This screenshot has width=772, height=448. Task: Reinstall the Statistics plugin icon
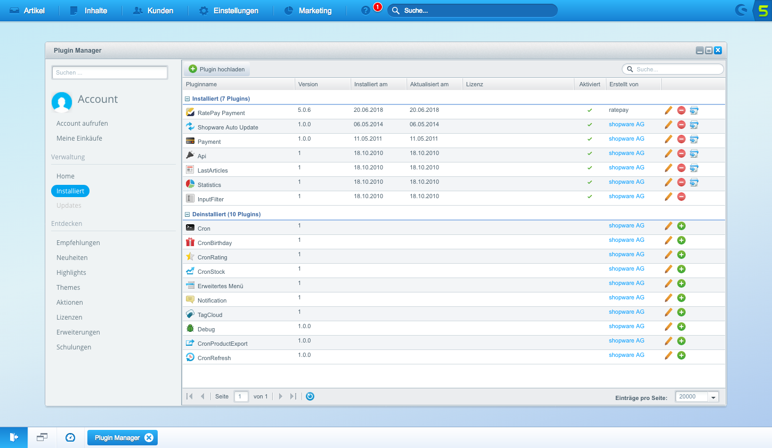(x=694, y=182)
